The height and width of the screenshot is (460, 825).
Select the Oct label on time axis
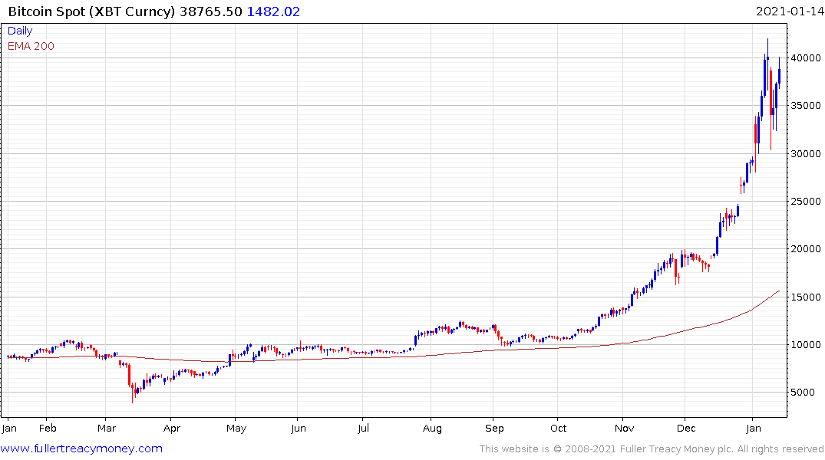[x=558, y=429]
